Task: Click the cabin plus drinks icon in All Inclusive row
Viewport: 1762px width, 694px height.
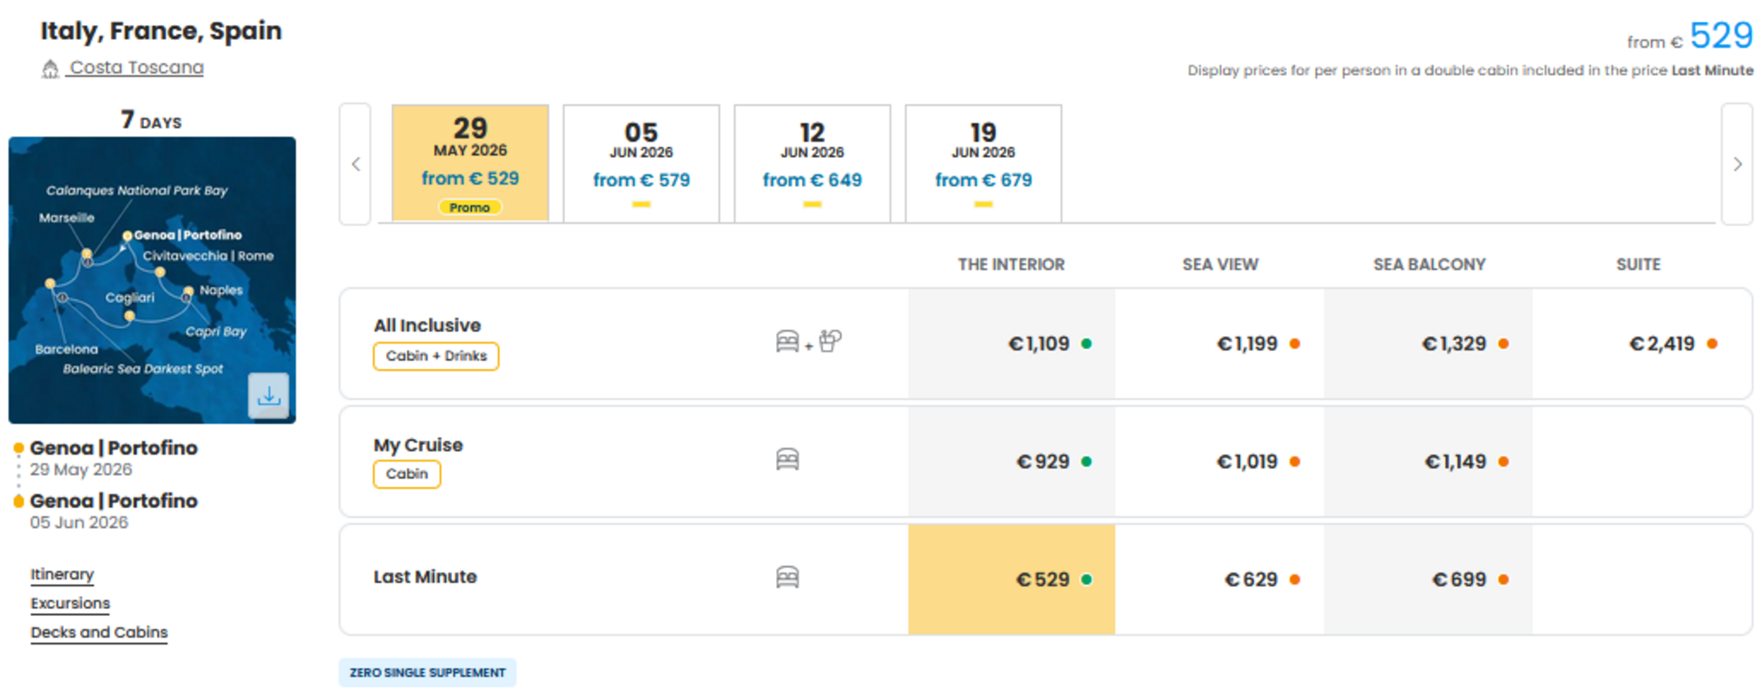Action: 808,342
